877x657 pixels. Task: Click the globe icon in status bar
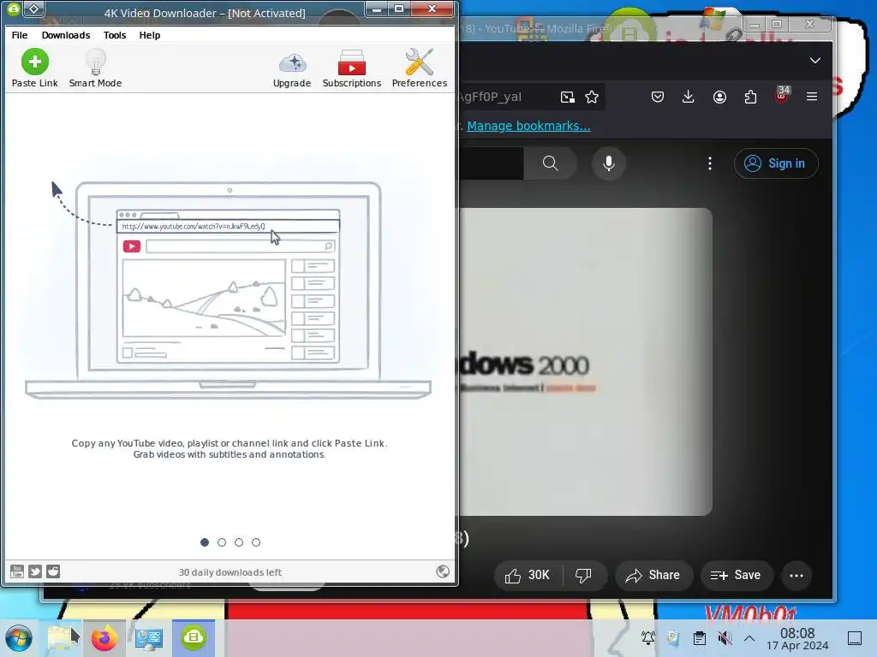(443, 571)
